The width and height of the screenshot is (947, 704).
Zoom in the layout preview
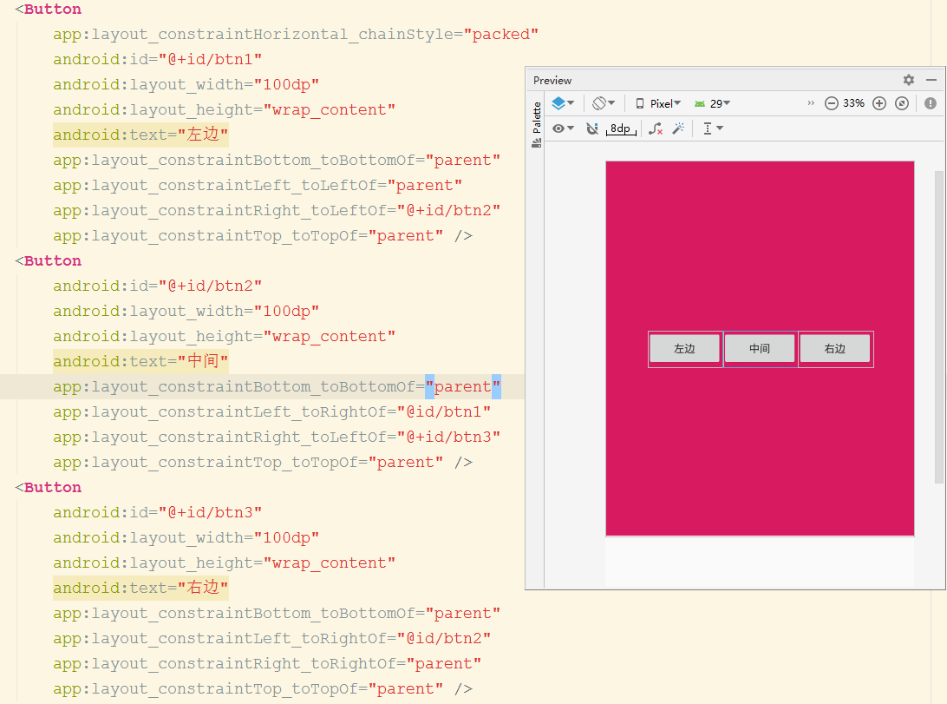coord(879,103)
